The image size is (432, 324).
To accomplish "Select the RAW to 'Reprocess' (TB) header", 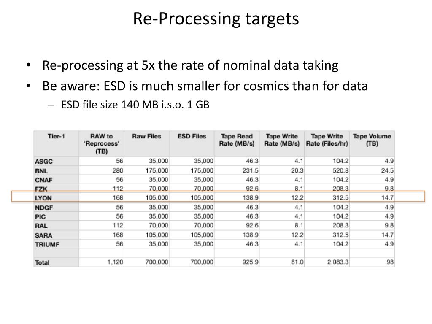I will (x=101, y=143).
